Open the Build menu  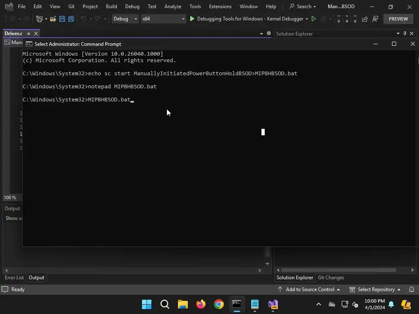point(111,7)
